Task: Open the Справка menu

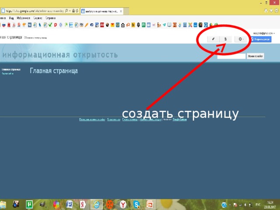Action: [50, 18]
